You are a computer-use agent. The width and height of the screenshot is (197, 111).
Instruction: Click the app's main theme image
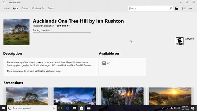pyautogui.click(x=16, y=32)
